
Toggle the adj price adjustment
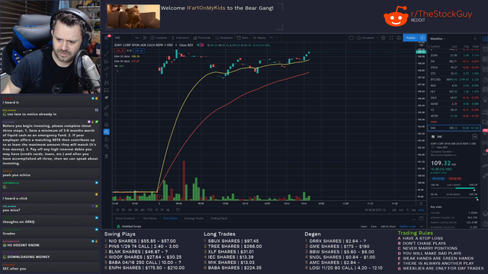394,210
